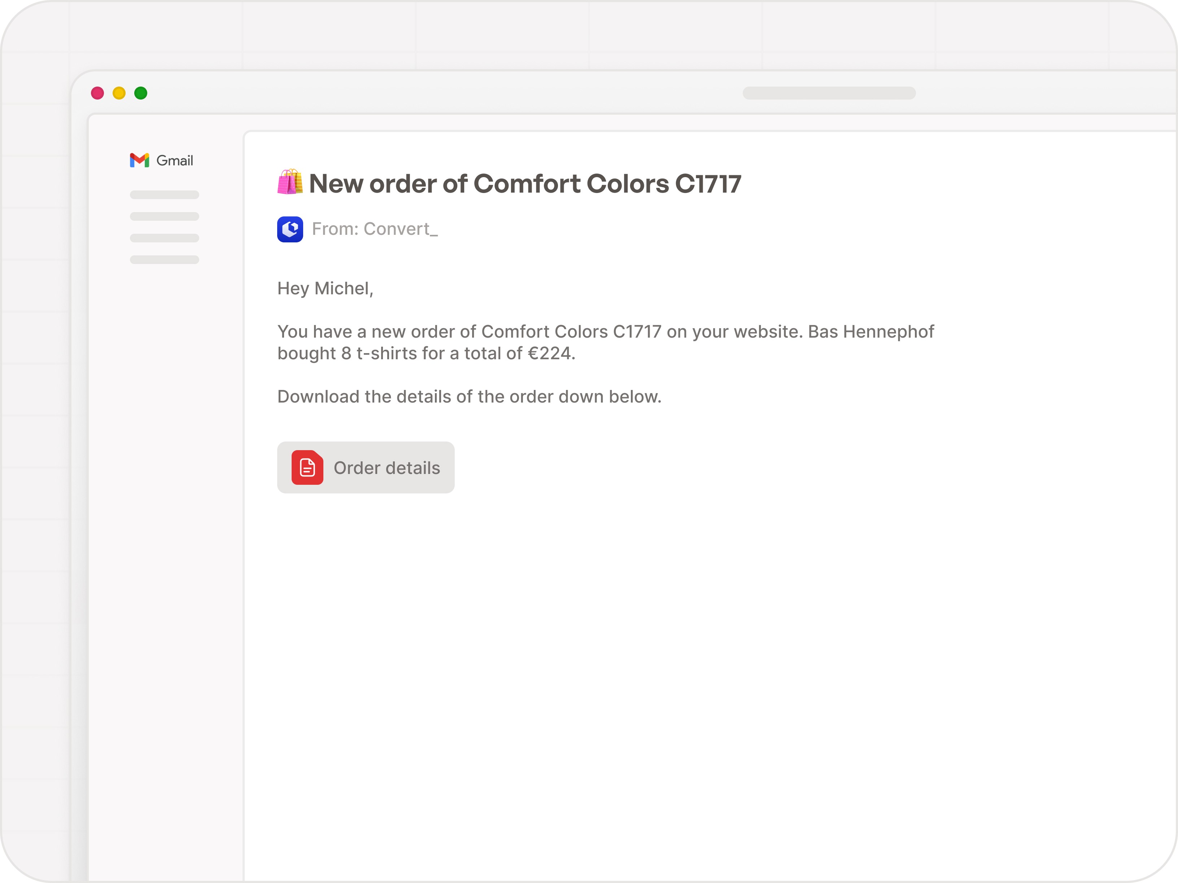Click the Convert_ sender avatar icon

(x=290, y=229)
